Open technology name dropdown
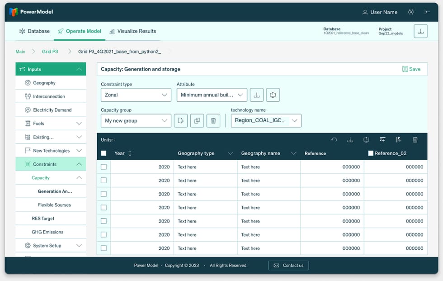Viewport: 443px width, 281px height. [266, 121]
